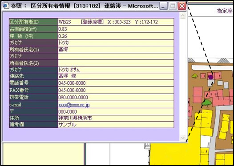234x166 pixels.
Task: Click the purple dot marker on map
Action: click(x=210, y=77)
